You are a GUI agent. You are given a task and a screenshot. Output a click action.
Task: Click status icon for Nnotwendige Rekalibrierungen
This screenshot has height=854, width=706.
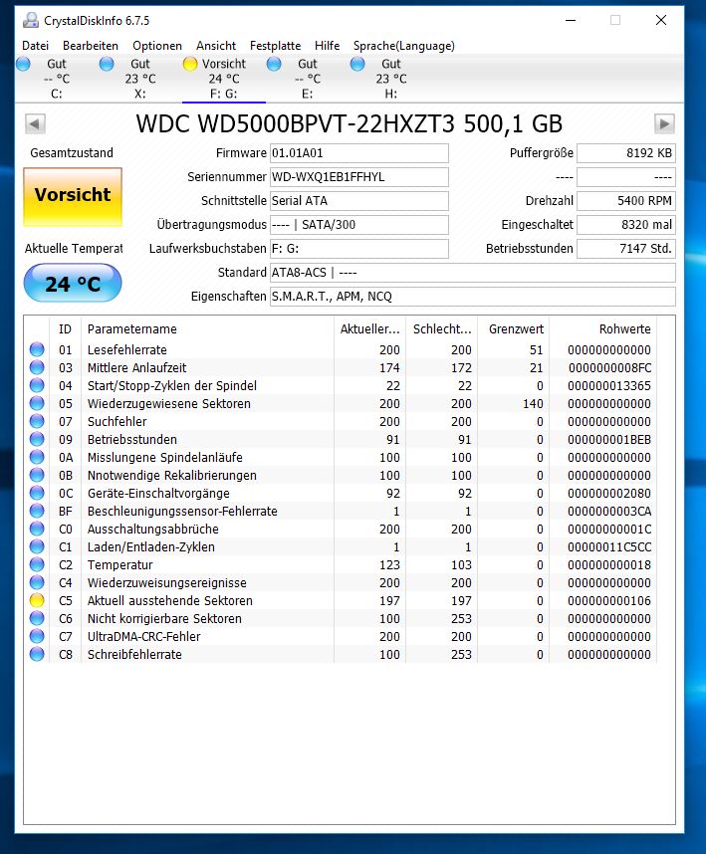(37, 476)
